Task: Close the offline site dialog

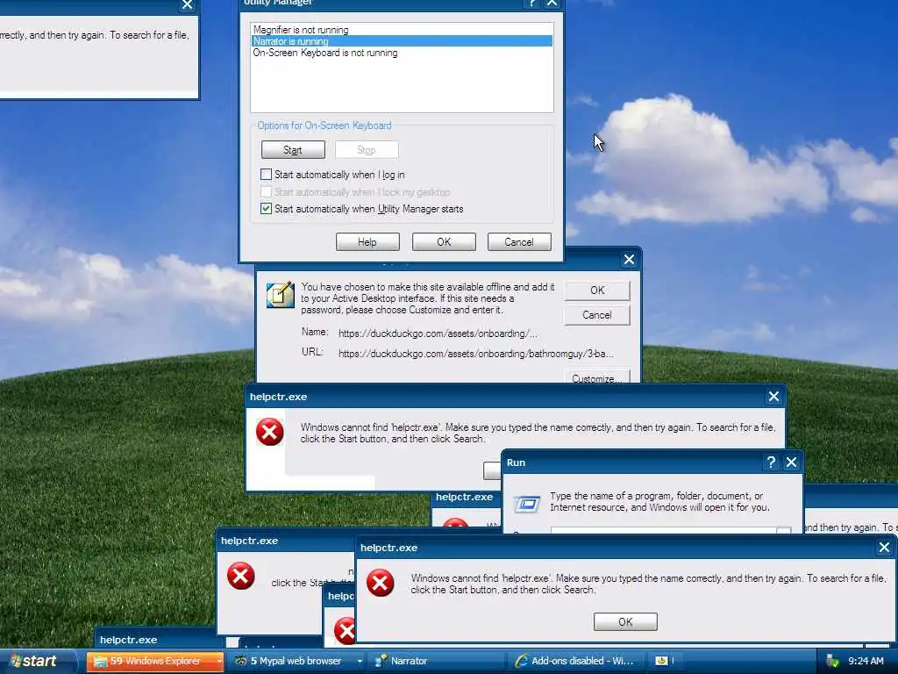Action: click(x=629, y=260)
